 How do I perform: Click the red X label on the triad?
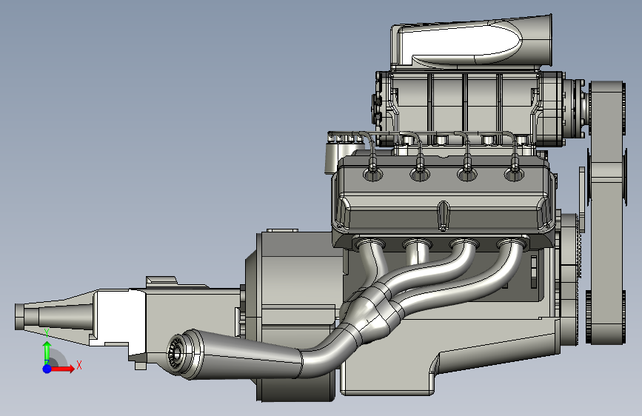point(79,365)
